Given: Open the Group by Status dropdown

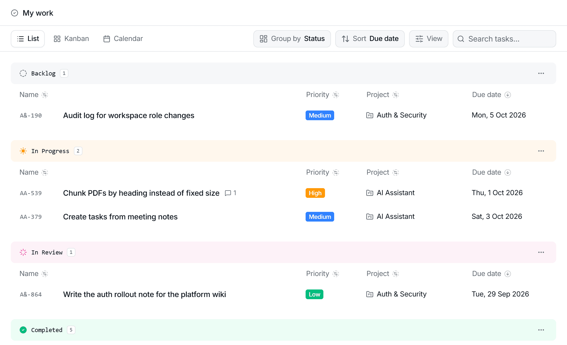Looking at the screenshot, I should point(292,39).
